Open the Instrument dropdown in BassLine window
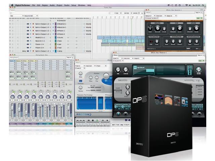The width and height of the screenshot is (215, 161). tap(161, 16)
